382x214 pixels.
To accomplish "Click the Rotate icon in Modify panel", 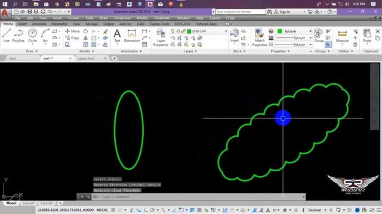I will (85, 32).
